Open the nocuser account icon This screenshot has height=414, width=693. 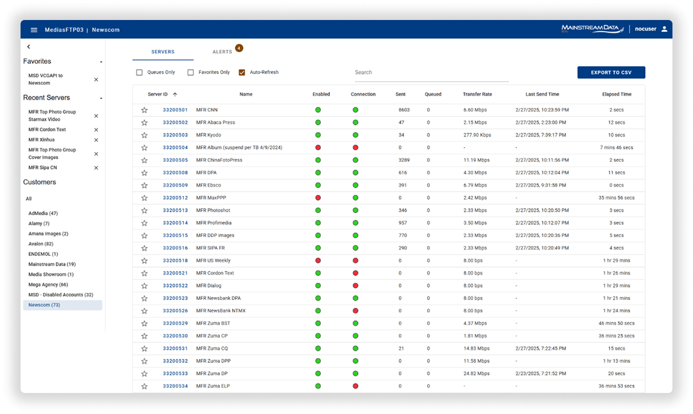(x=664, y=29)
